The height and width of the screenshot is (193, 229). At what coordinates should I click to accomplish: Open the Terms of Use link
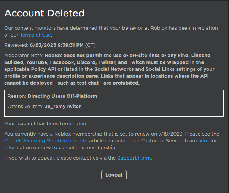click(x=35, y=35)
